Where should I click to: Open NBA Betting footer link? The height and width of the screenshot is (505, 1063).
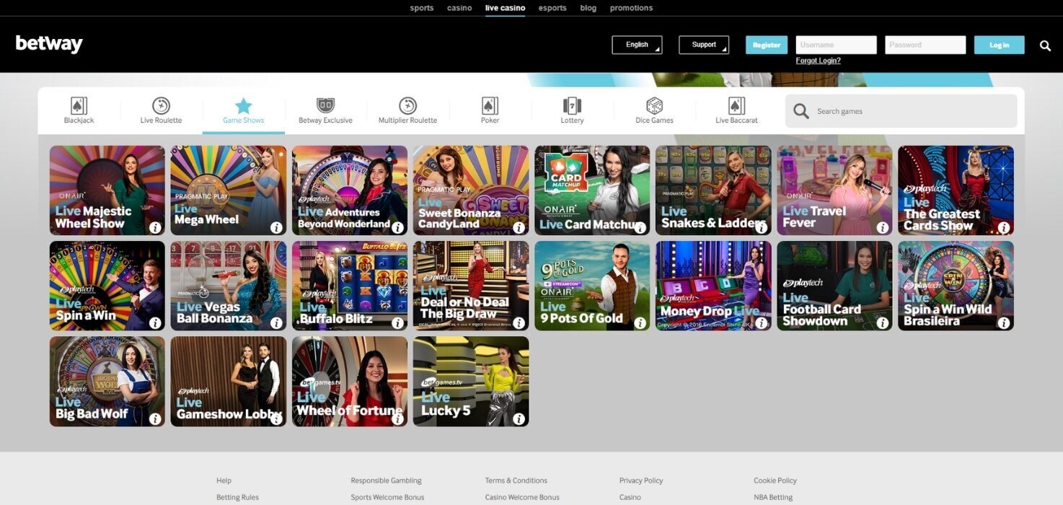coord(773,497)
